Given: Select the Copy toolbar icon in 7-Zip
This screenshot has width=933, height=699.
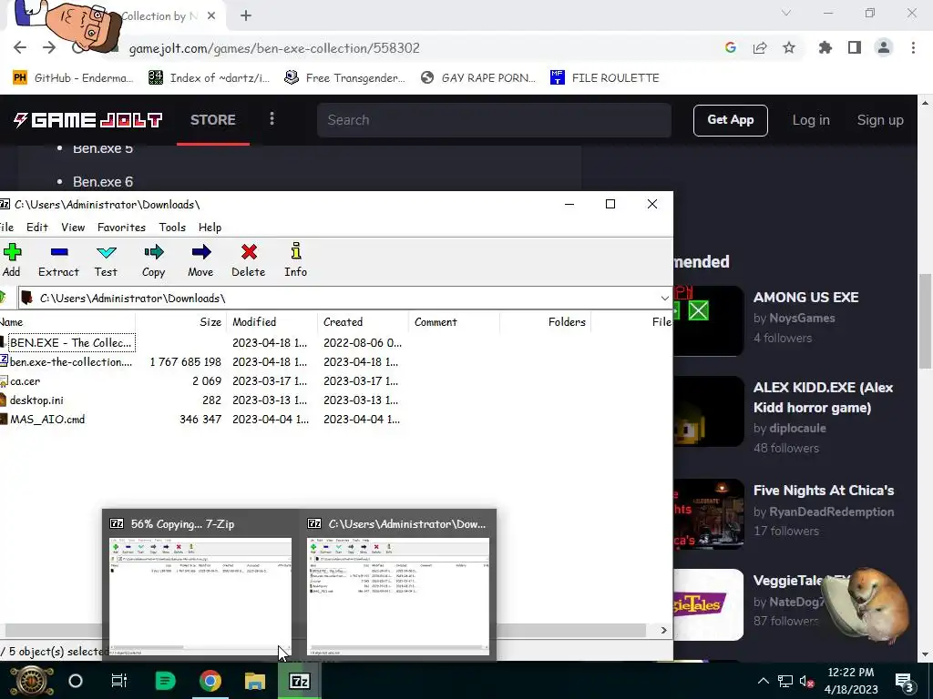Looking at the screenshot, I should coord(153,260).
